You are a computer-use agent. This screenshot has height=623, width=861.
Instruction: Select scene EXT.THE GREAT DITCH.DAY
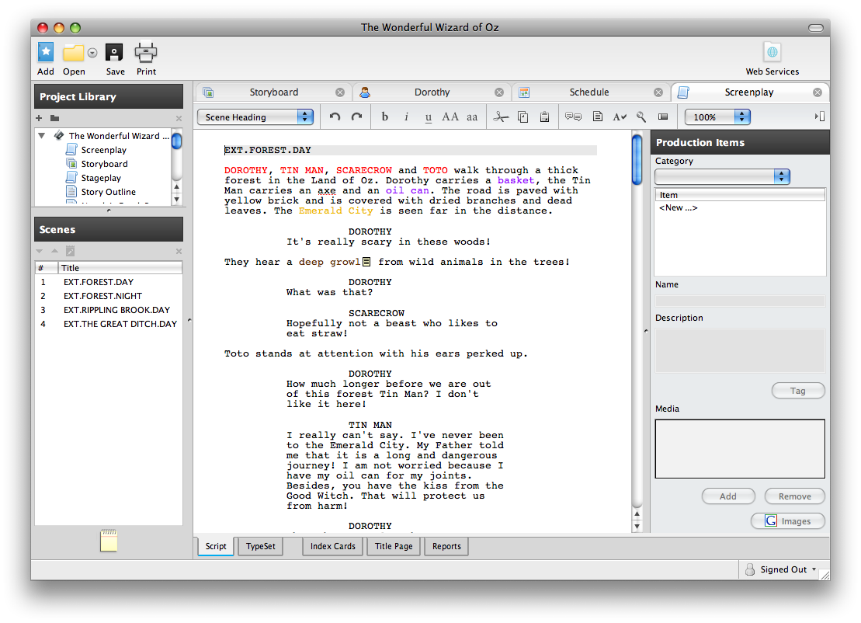[109, 324]
